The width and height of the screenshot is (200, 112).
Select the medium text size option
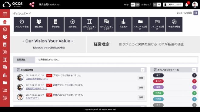[x=159, y=5]
